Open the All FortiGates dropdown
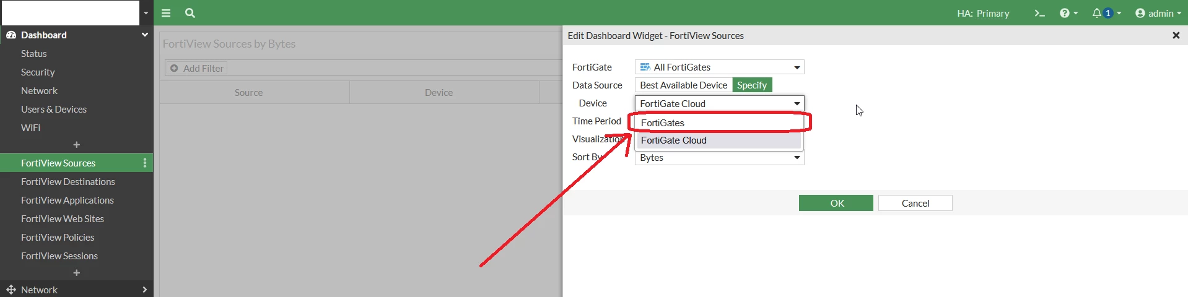1188x297 pixels. (x=719, y=67)
